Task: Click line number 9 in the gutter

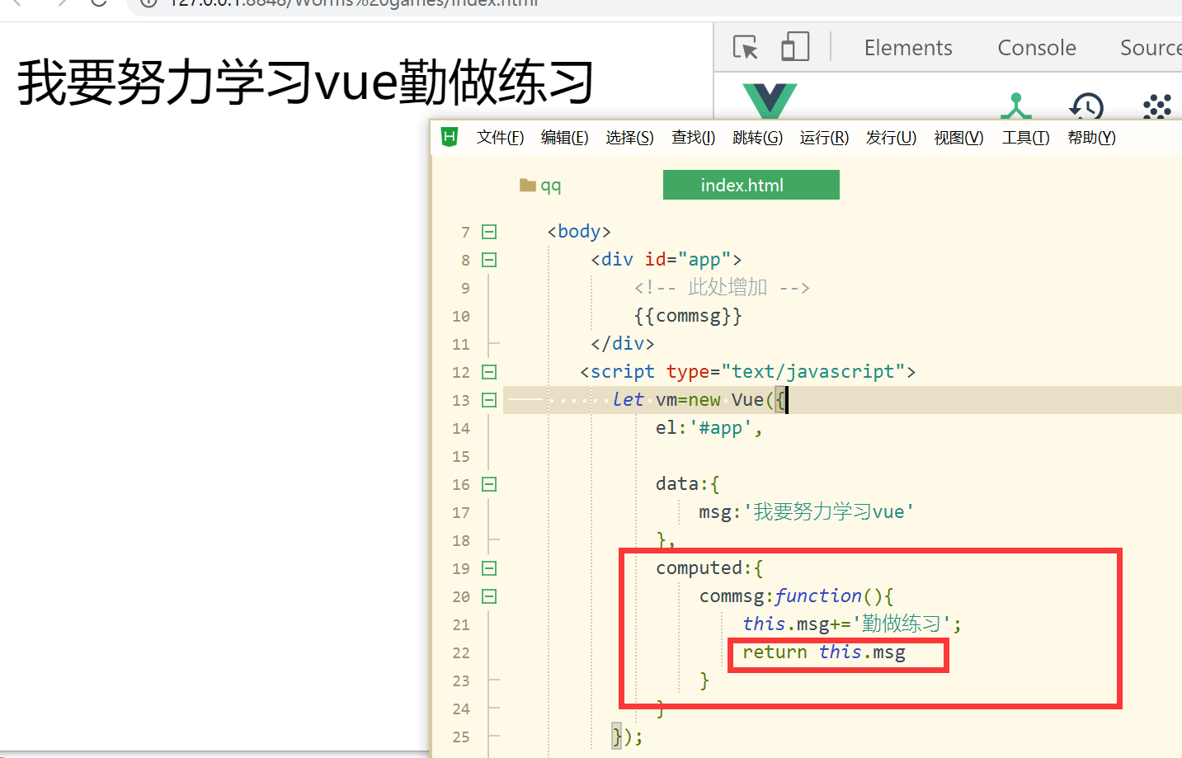Action: click(x=465, y=288)
